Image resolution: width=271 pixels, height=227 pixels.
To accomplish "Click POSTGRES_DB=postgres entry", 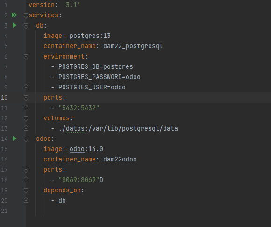I will tap(96, 66).
